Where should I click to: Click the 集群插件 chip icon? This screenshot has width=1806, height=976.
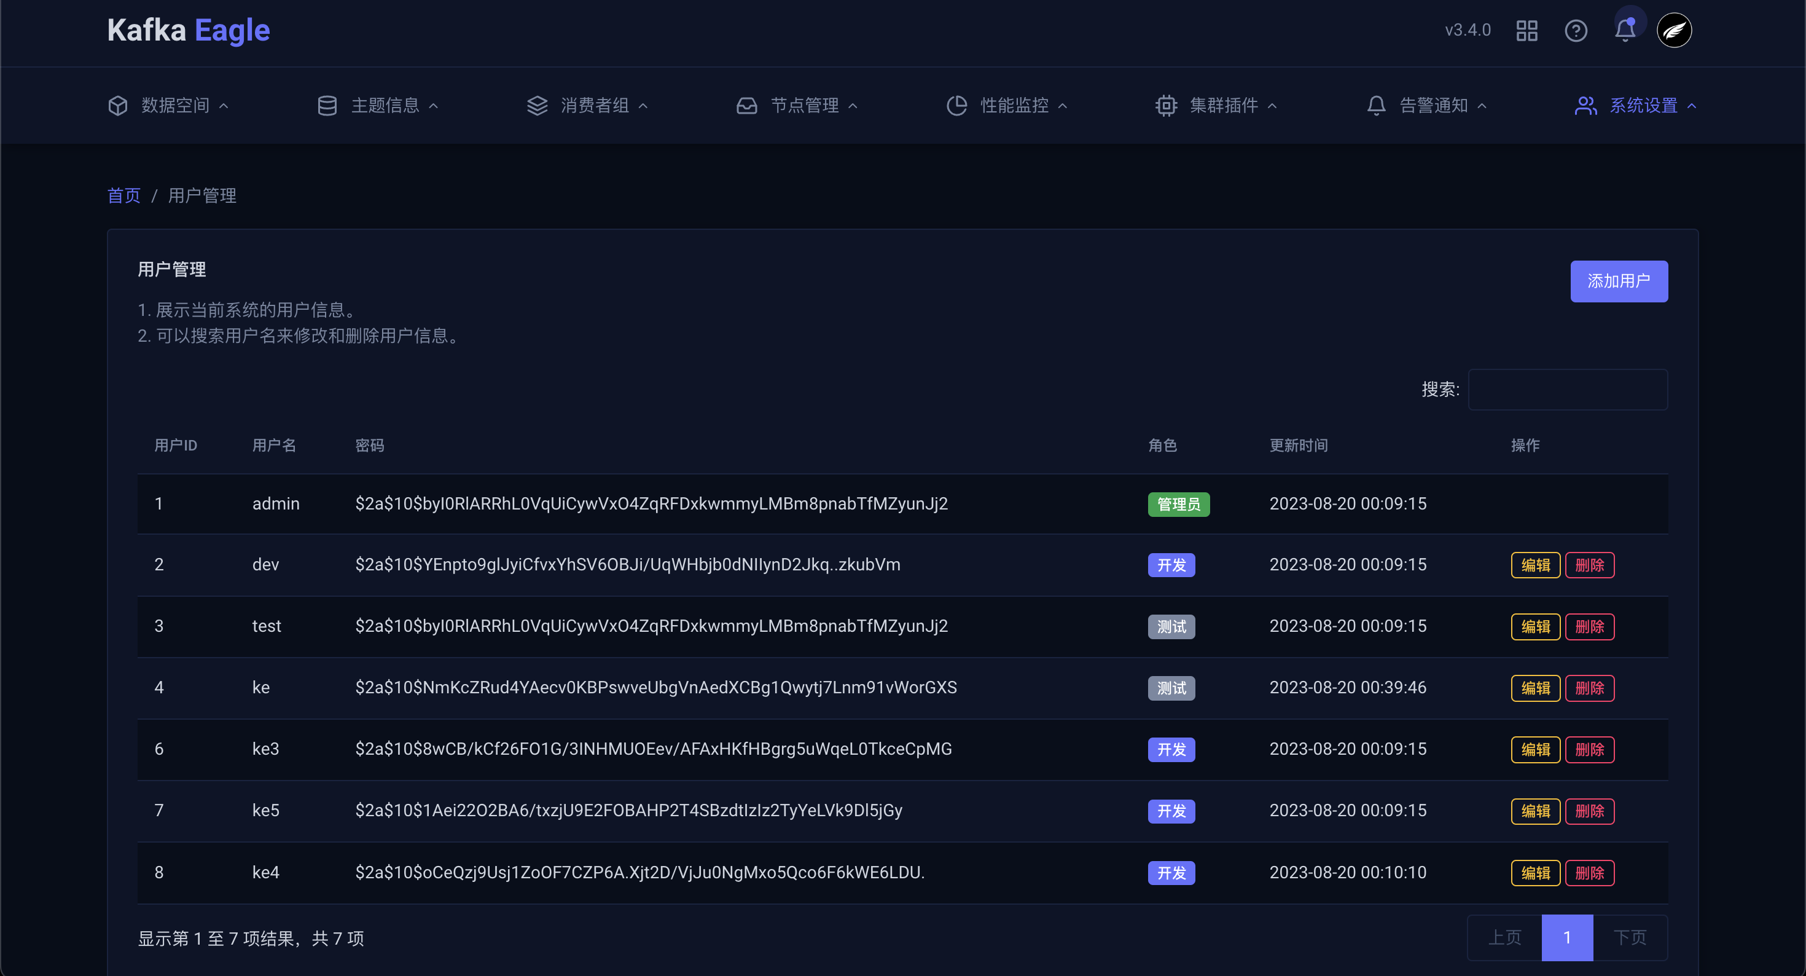(1166, 106)
